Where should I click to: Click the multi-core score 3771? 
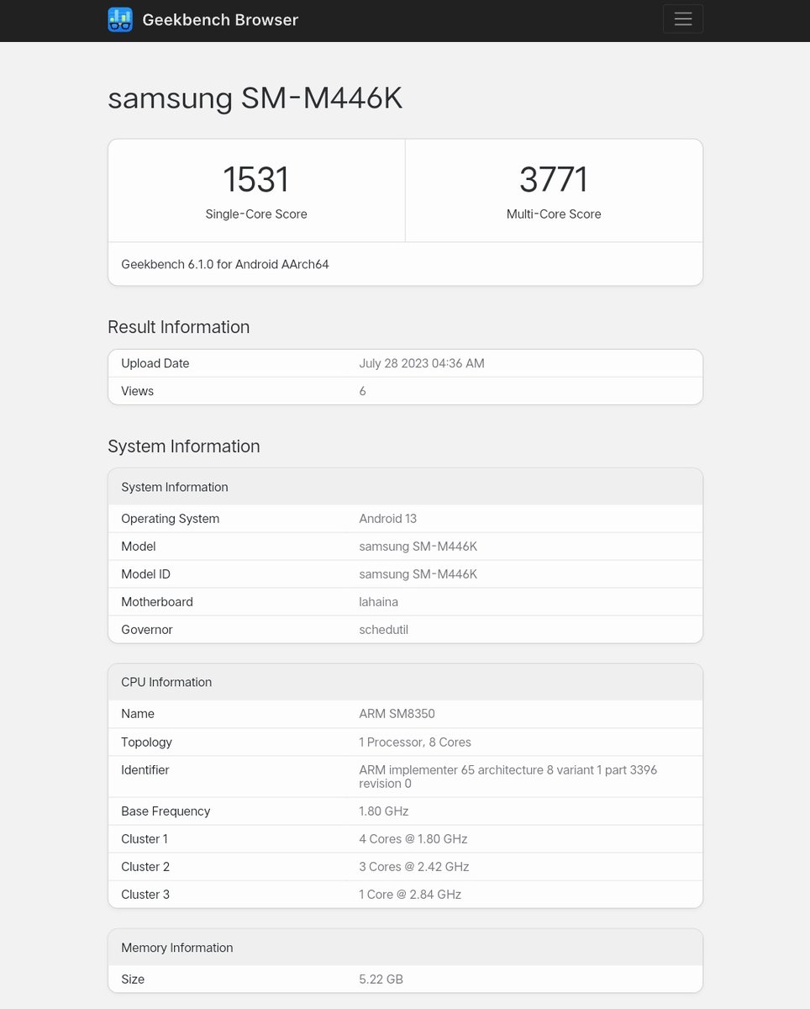pos(554,179)
